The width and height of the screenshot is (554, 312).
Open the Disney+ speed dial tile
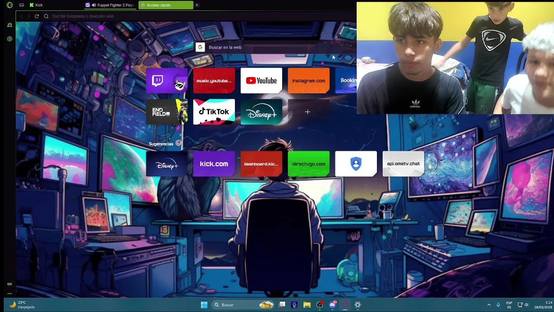(261, 112)
